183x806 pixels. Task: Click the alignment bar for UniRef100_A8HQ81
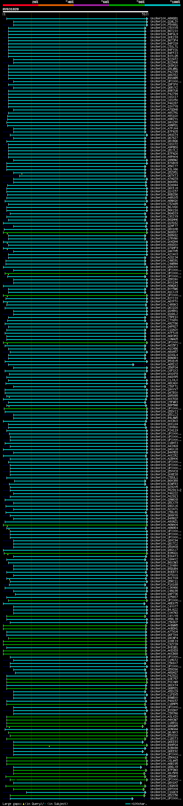pos(77,19)
